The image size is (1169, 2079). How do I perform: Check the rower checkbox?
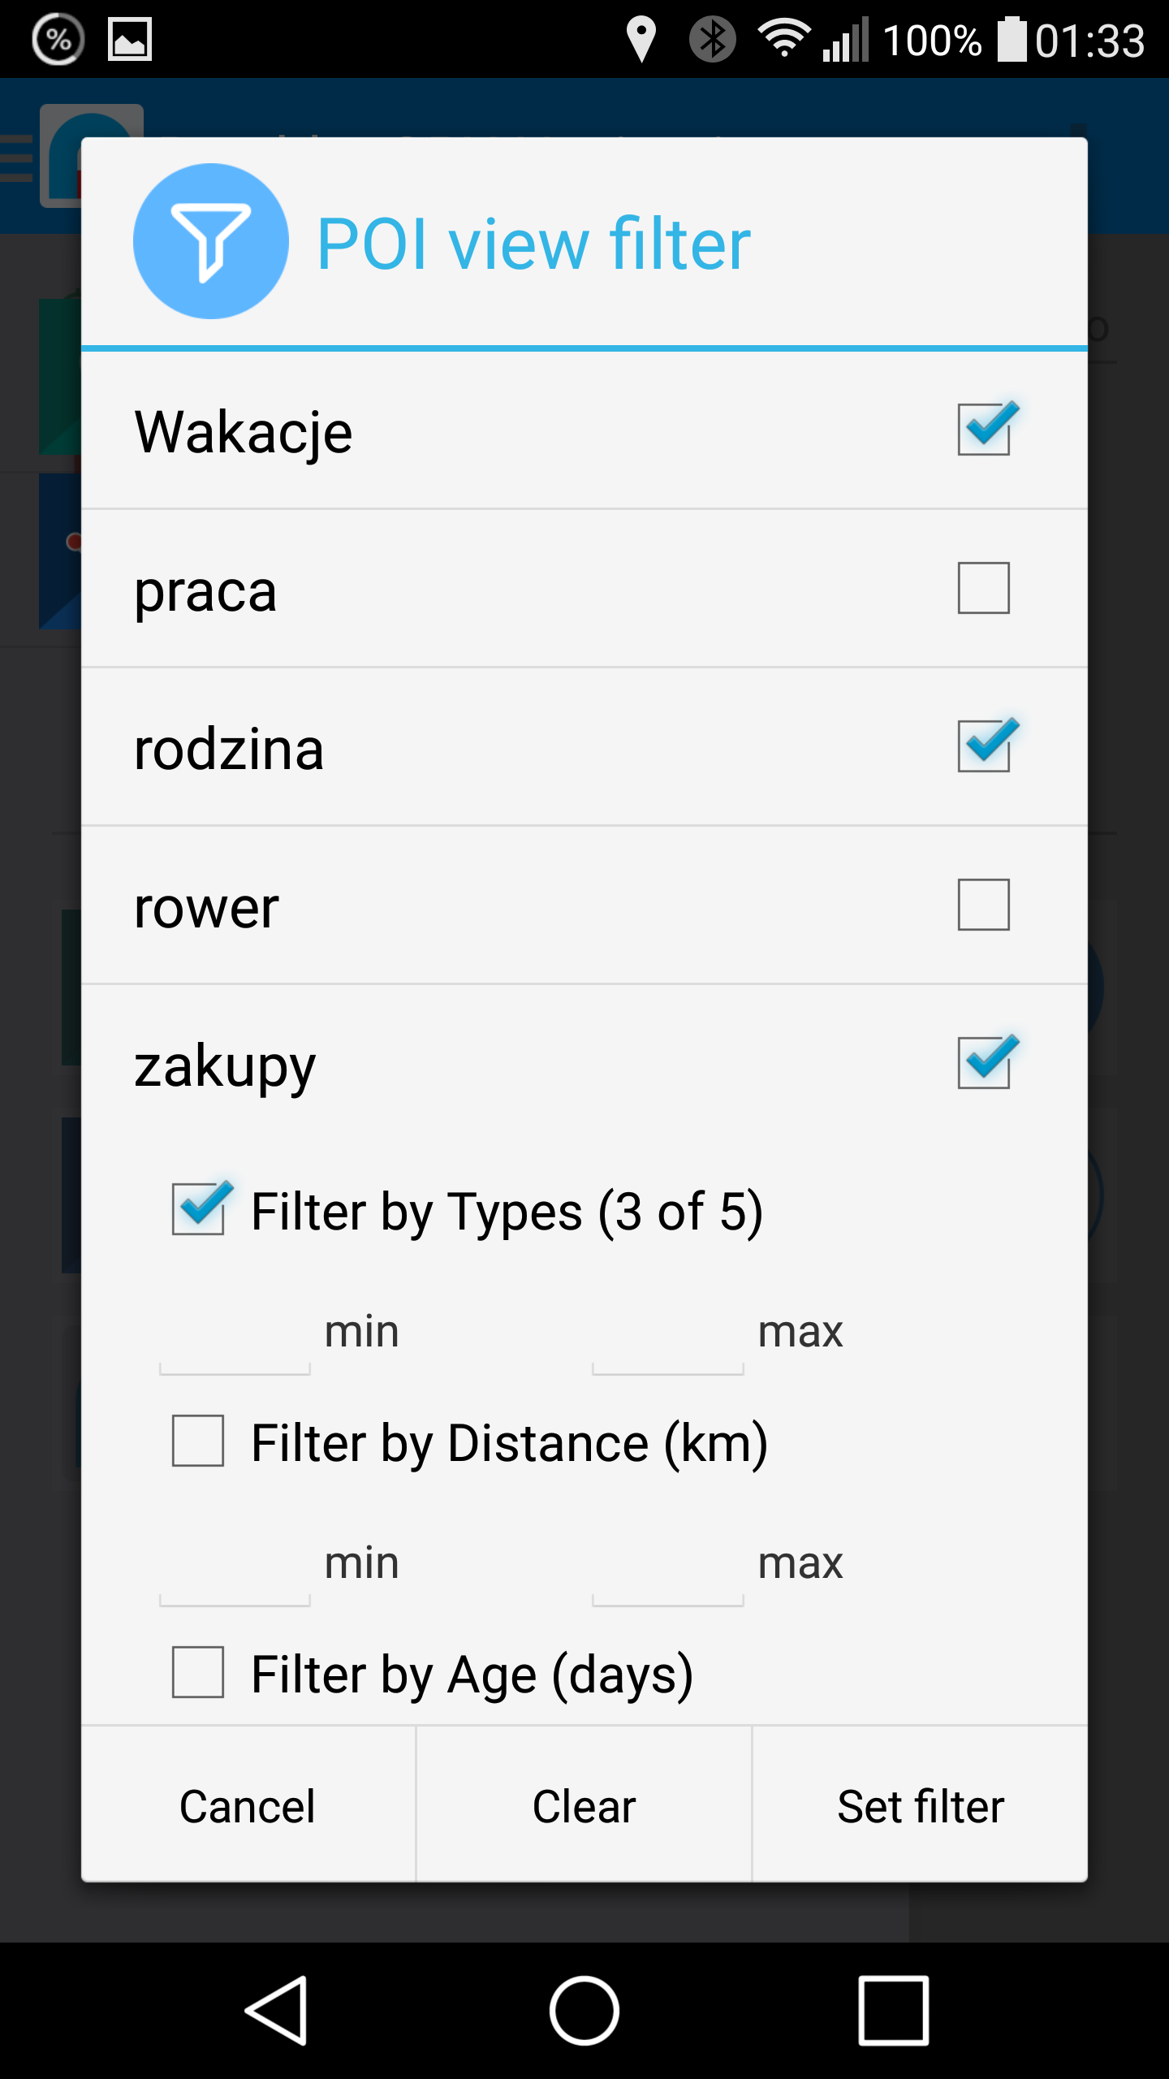tap(983, 905)
